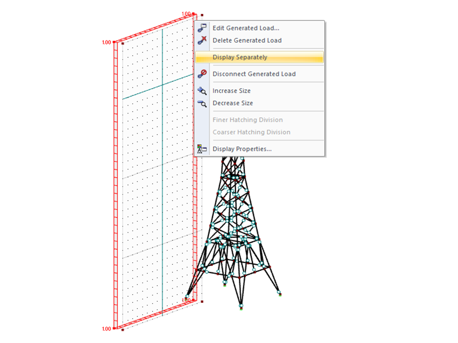The image size is (458, 343).
Task: Click the grayed-out Finer Hatching Division entry
Action: pos(248,120)
